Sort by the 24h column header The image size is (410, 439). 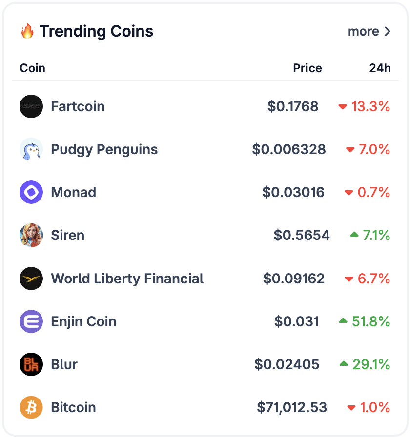(x=380, y=68)
